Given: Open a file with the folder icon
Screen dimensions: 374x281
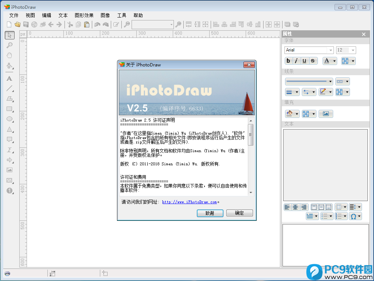Looking at the screenshot, I should 17,24.
